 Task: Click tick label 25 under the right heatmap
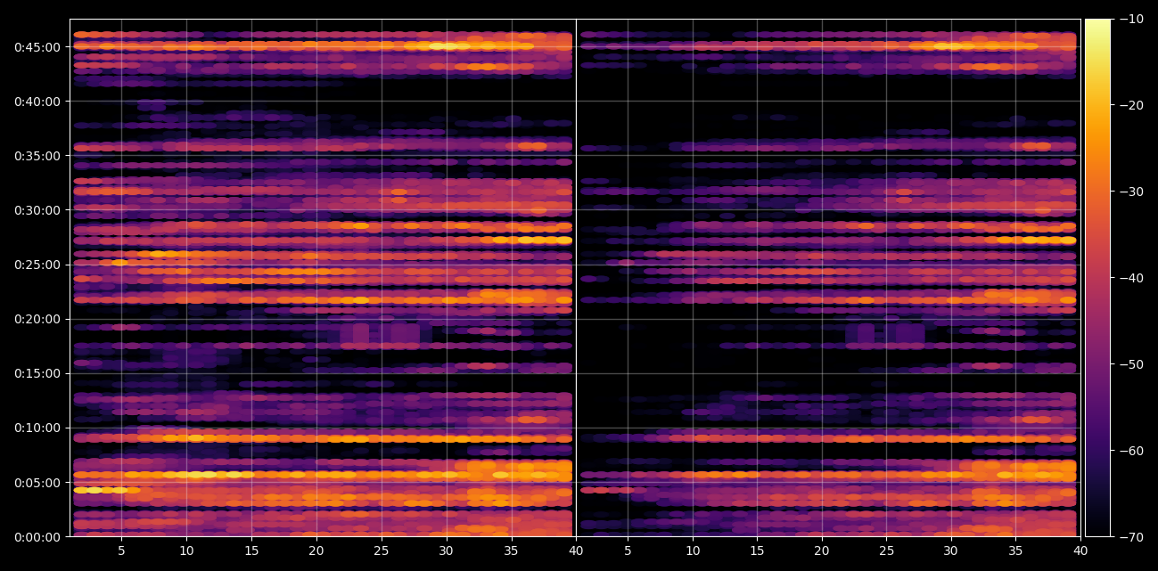point(887,551)
